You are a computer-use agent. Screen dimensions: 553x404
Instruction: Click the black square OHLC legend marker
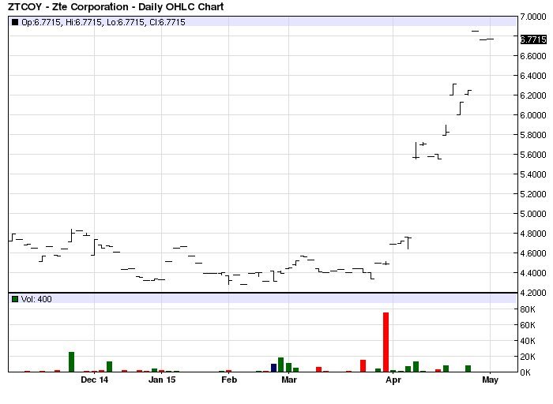click(15, 22)
